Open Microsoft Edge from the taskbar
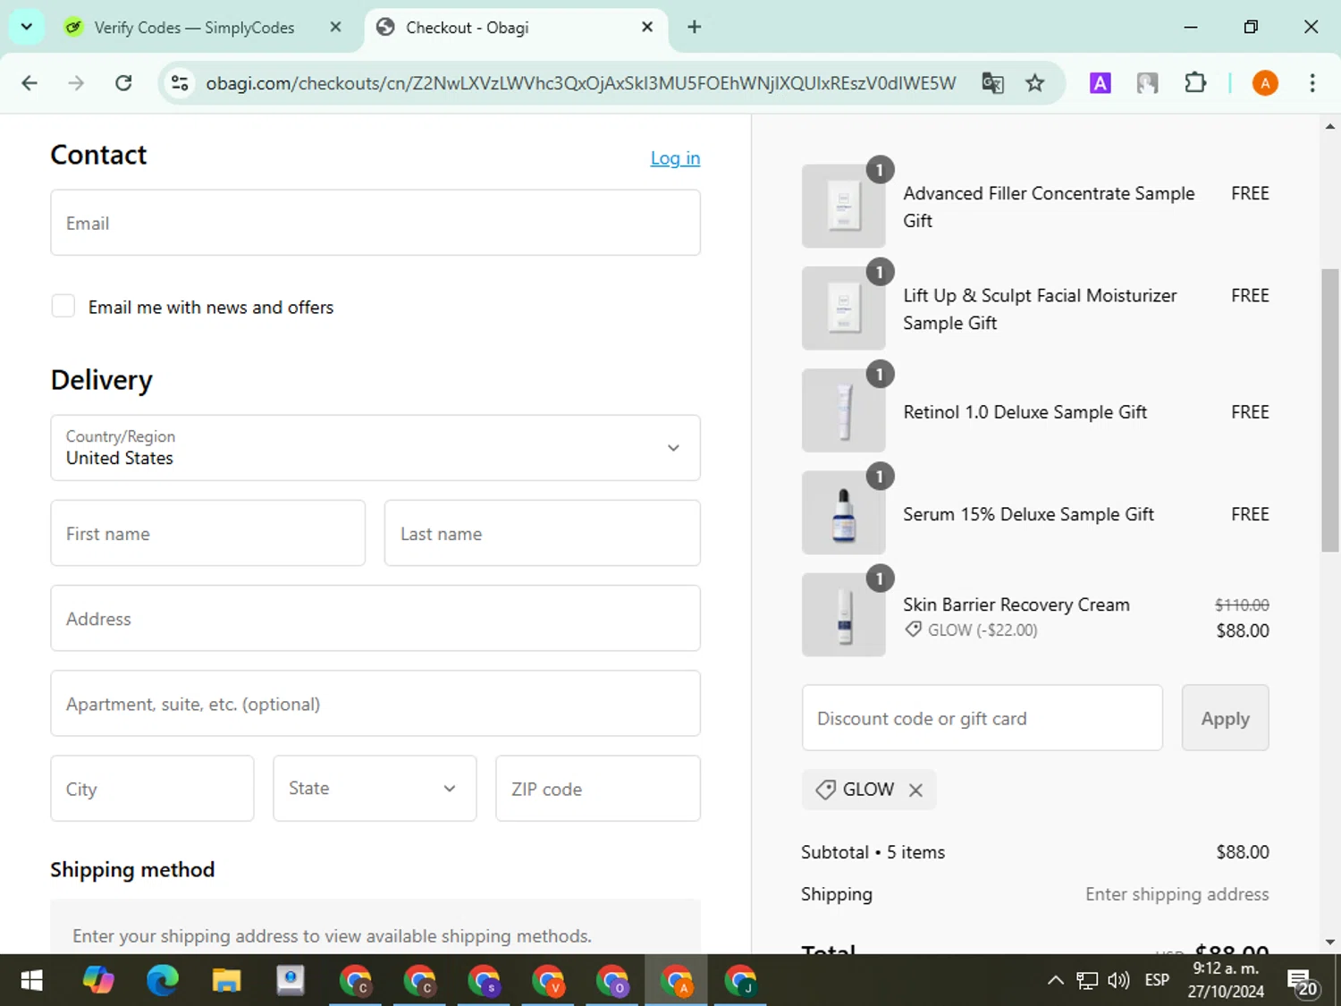 point(163,981)
